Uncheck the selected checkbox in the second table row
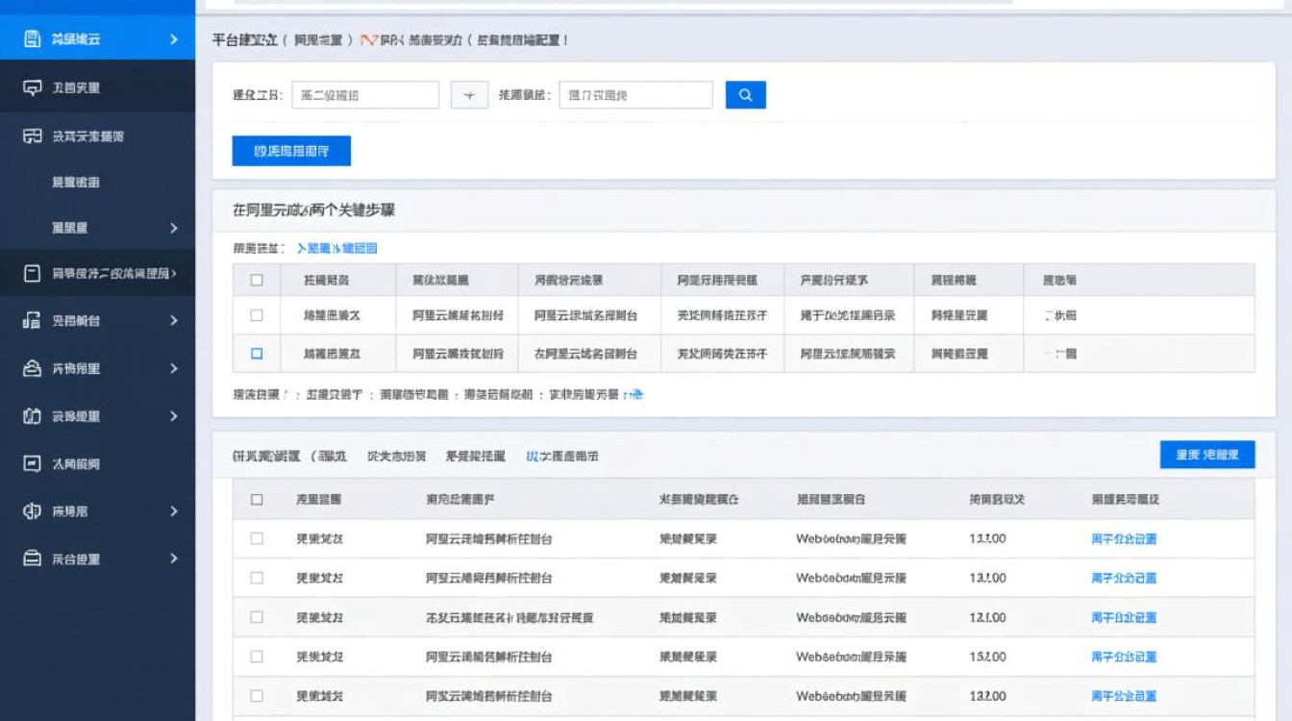Viewport: 1292px width, 721px height. click(x=256, y=354)
